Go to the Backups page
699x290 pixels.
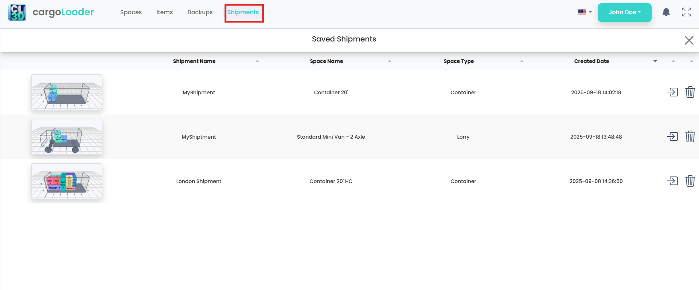200,12
